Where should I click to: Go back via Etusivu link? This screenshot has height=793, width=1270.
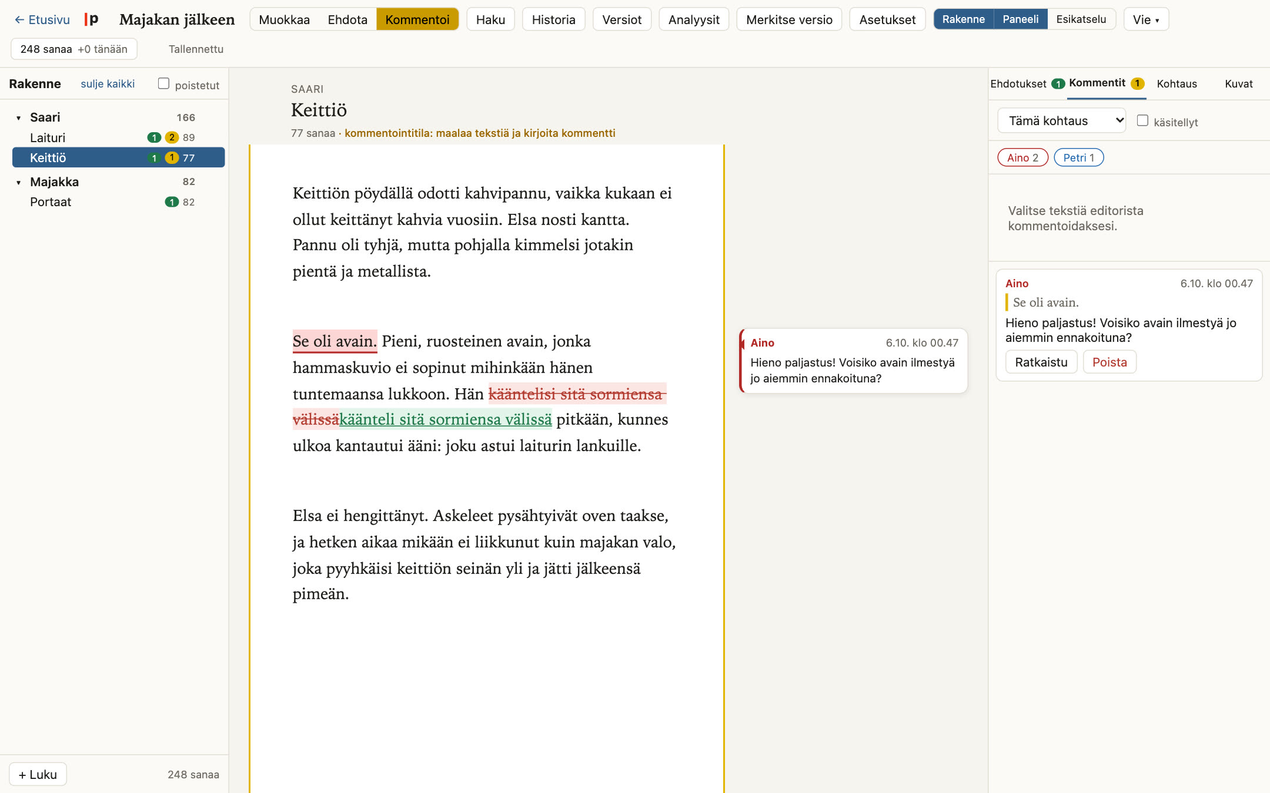[42, 19]
